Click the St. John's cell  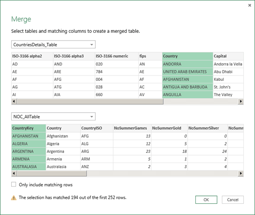(x=228, y=87)
